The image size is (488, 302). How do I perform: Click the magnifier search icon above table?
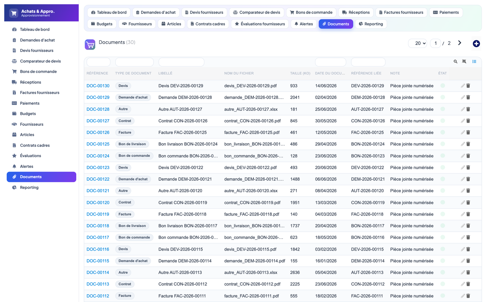coord(455,61)
